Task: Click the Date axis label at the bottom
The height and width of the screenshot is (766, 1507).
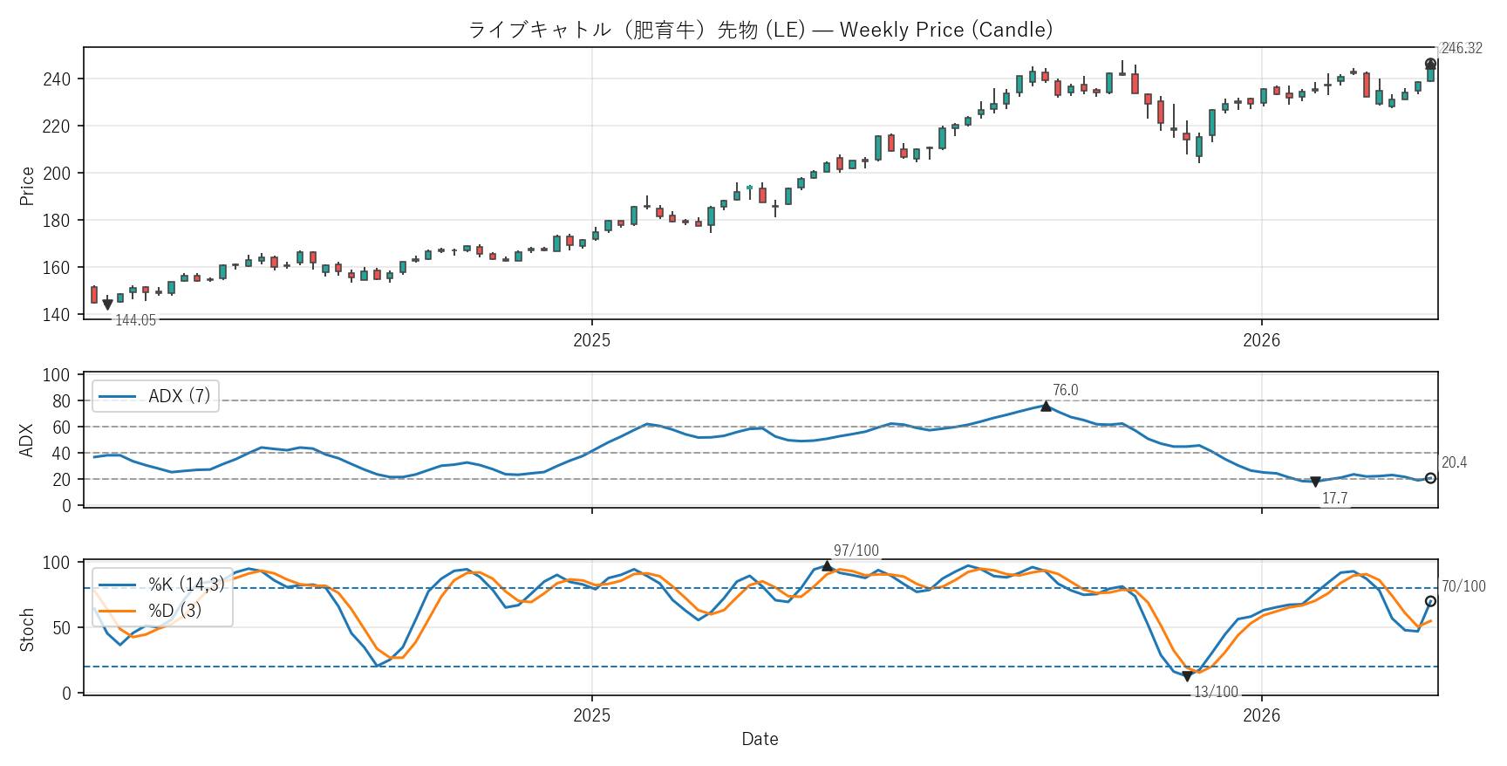Action: [760, 739]
